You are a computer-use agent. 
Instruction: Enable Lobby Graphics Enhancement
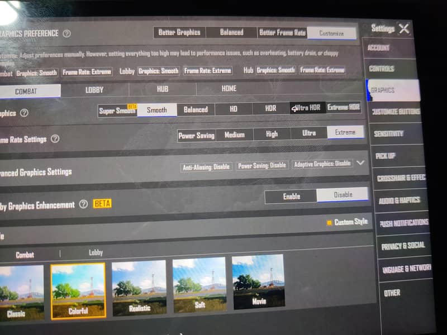click(x=291, y=197)
